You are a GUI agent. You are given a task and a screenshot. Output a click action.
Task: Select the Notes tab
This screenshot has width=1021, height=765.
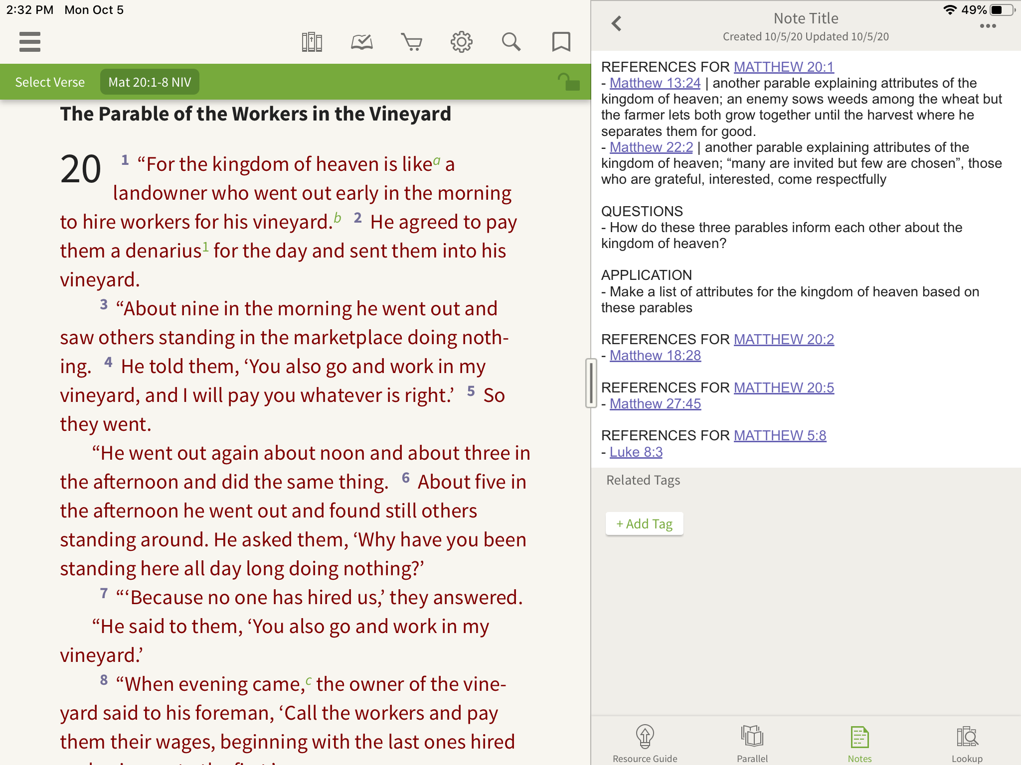coord(860,743)
